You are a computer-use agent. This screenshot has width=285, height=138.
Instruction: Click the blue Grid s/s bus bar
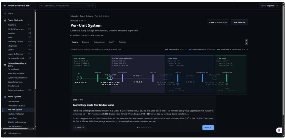pyautogui.click(x=178, y=78)
